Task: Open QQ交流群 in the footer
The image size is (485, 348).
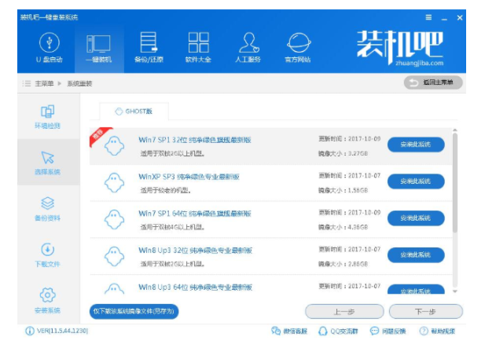Action: 338,332
